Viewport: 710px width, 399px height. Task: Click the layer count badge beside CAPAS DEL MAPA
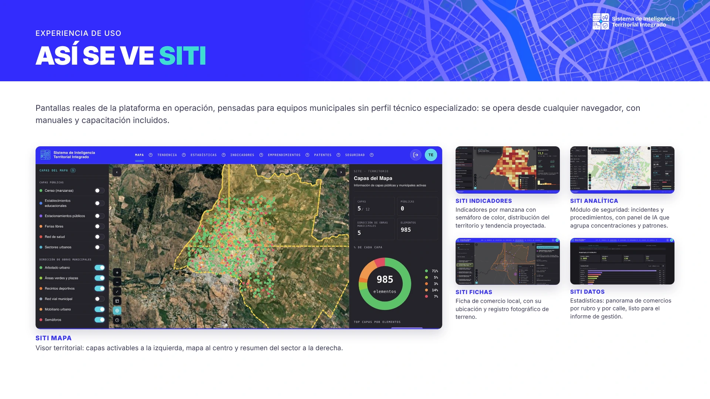coord(73,170)
